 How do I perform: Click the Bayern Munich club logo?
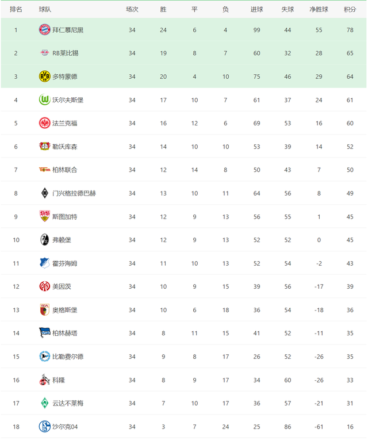[x=44, y=30]
